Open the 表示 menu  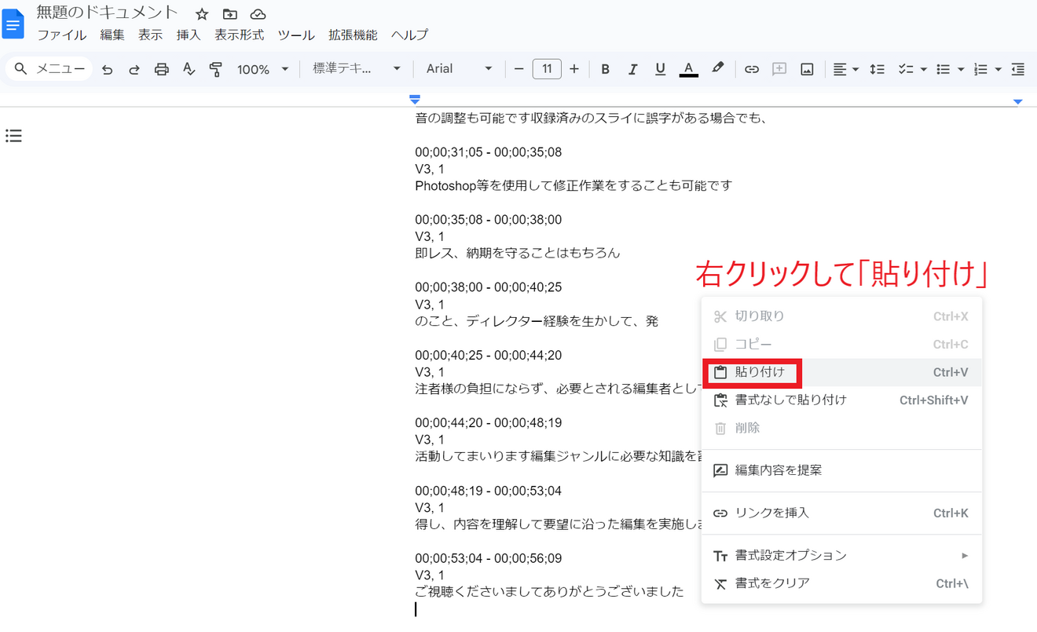150,35
